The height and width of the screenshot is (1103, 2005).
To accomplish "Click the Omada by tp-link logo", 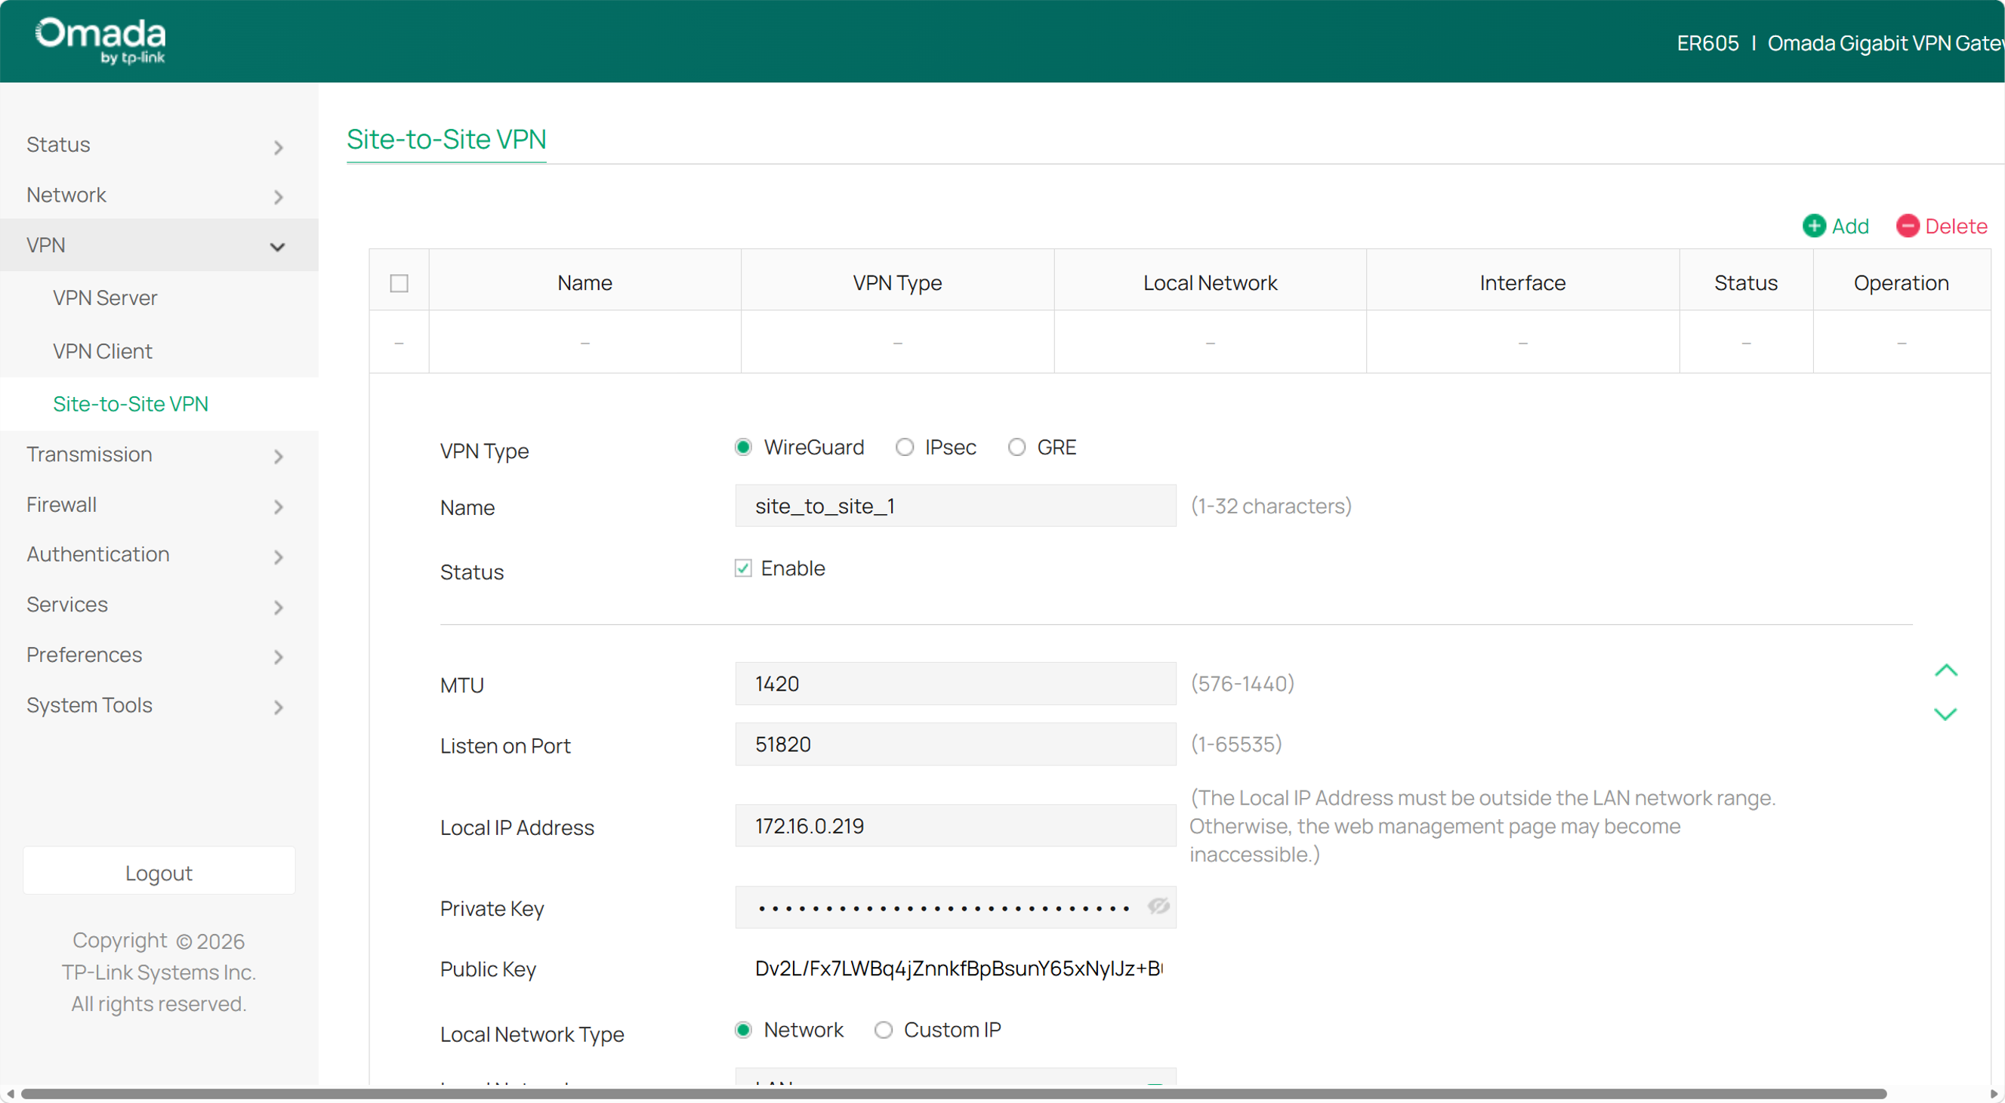I will coord(100,41).
